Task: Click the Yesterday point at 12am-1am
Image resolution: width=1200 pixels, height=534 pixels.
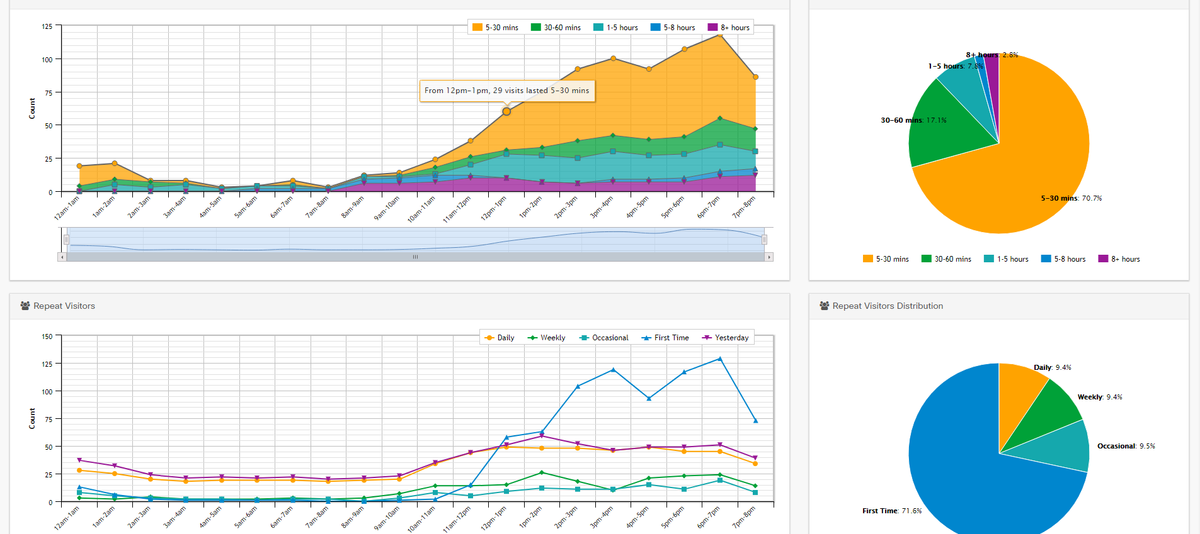Action: pyautogui.click(x=79, y=460)
